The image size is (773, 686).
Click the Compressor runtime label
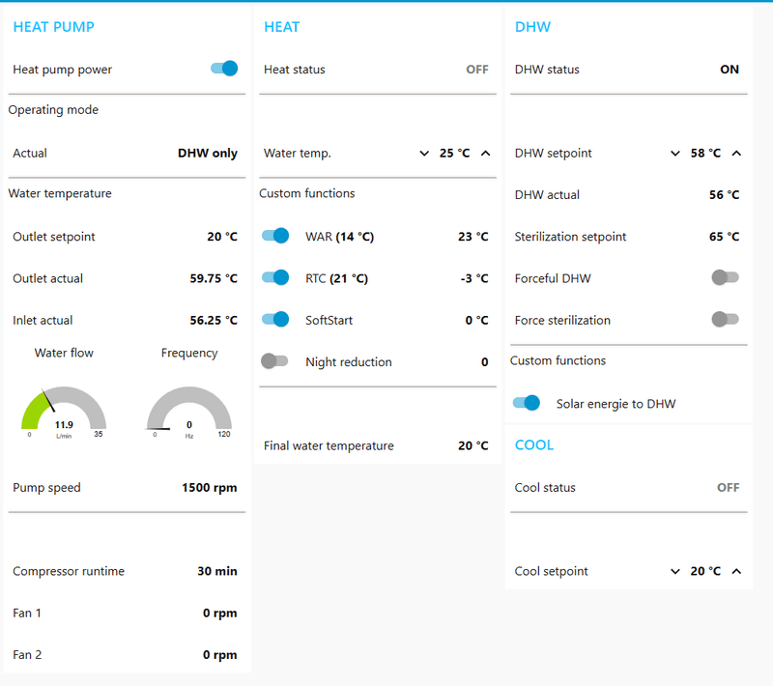tap(69, 571)
